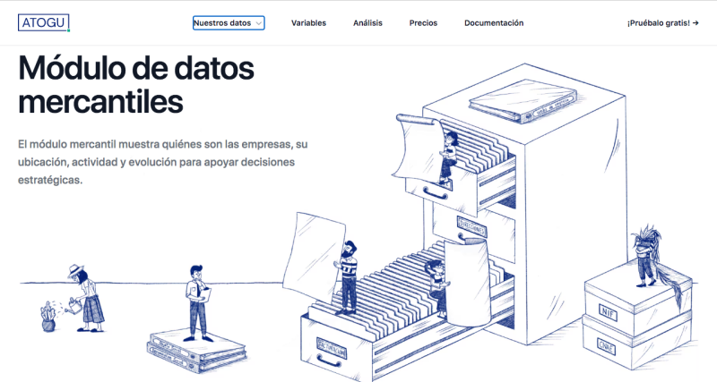Click the woman watering the plant
This screenshot has height=382, width=717.
pyautogui.click(x=89, y=295)
